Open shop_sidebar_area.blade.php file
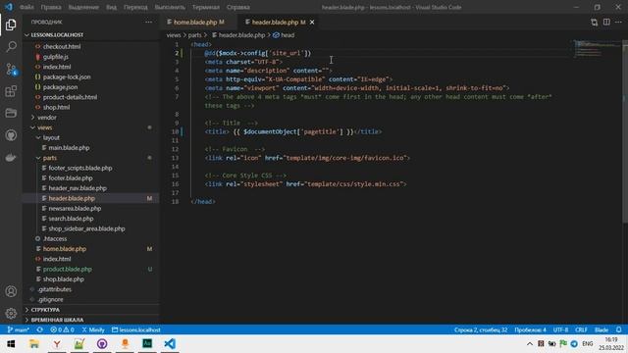 tap(86, 228)
